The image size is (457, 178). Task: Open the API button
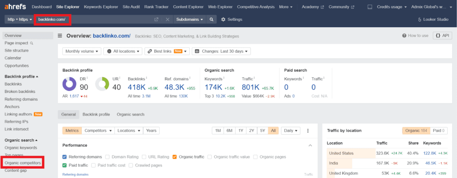pos(442,36)
